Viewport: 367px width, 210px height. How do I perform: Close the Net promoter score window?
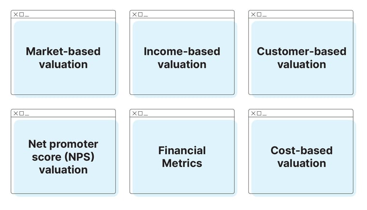pyautogui.click(x=15, y=113)
